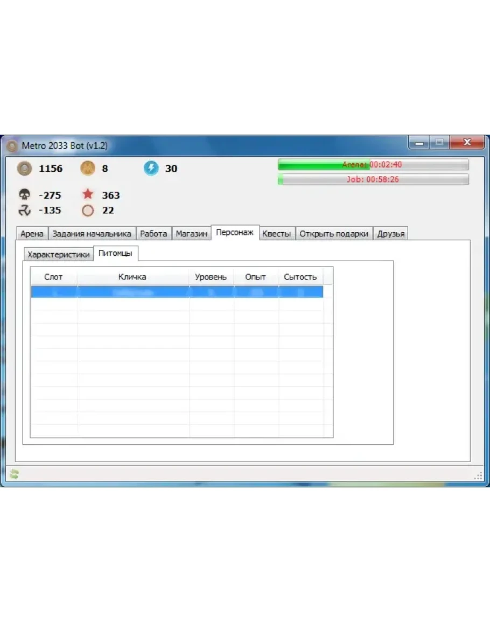Sort pets by Кличка column header
The height and width of the screenshot is (622, 490).
tap(132, 277)
